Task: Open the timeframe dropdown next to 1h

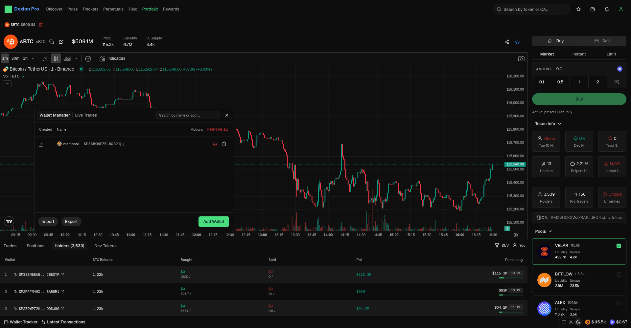Action: pos(33,58)
